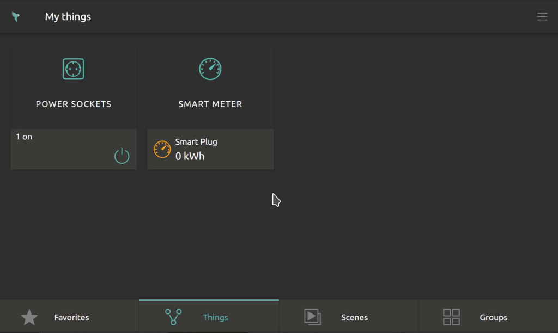Viewport: 558px width, 333px height.
Task: Click the 0 kWh reading
Action: [x=190, y=156]
